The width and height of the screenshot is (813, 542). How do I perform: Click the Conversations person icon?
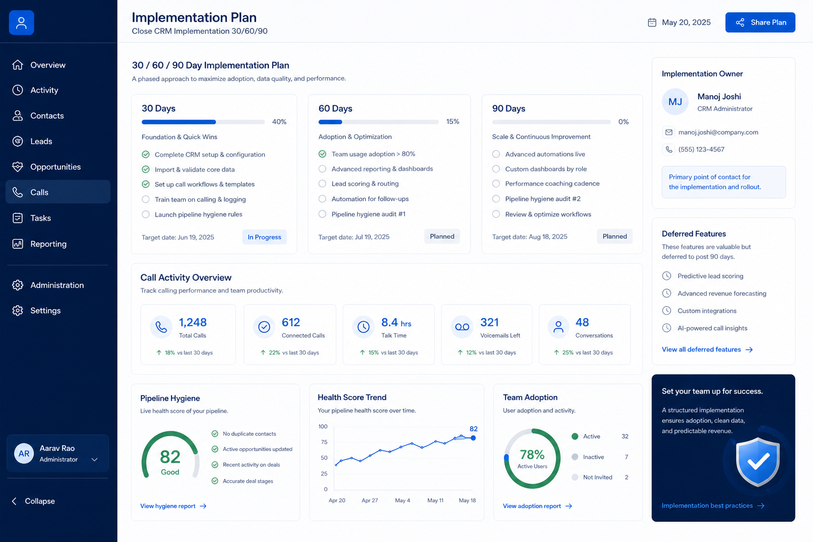(558, 327)
